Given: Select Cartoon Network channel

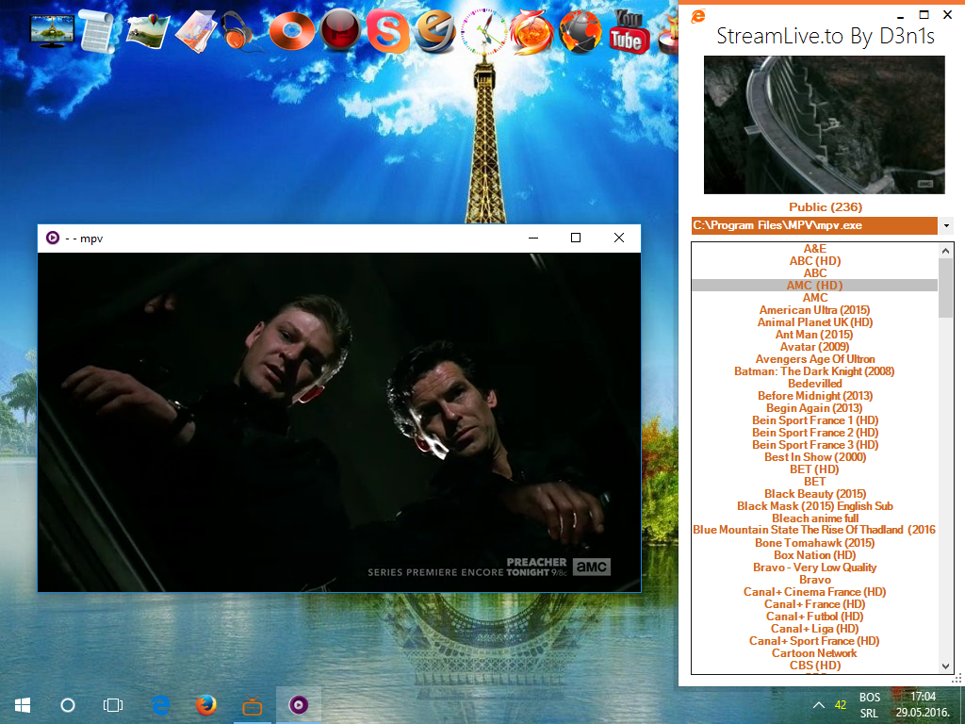Looking at the screenshot, I should (x=815, y=654).
